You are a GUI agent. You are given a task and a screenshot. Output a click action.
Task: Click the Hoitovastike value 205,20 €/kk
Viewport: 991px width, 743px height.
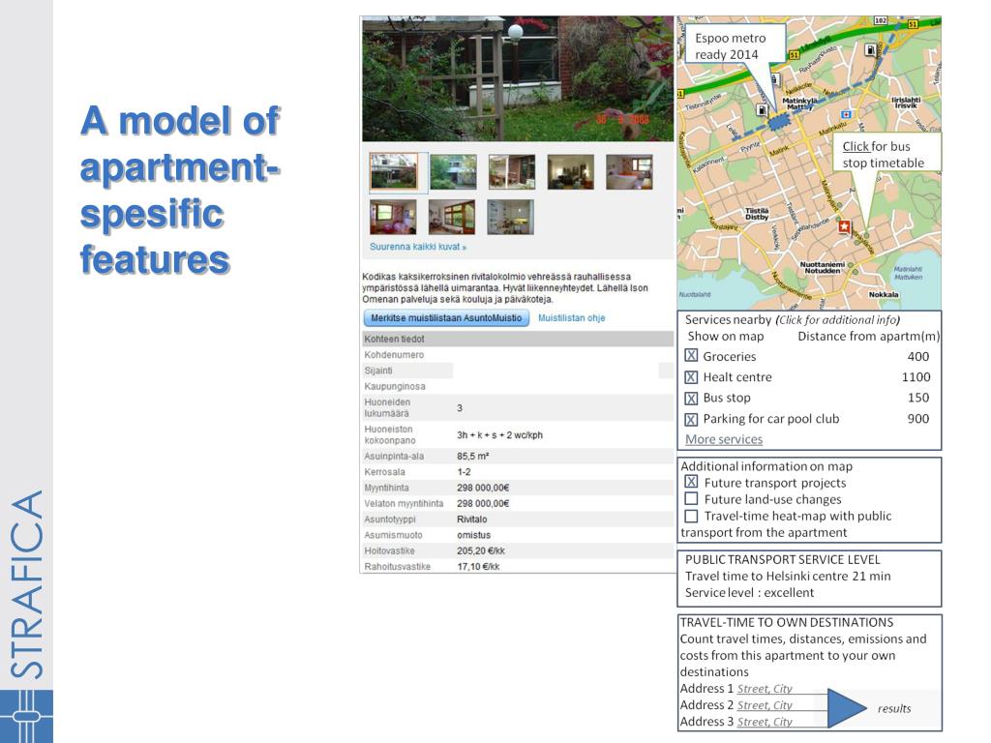pos(481,550)
